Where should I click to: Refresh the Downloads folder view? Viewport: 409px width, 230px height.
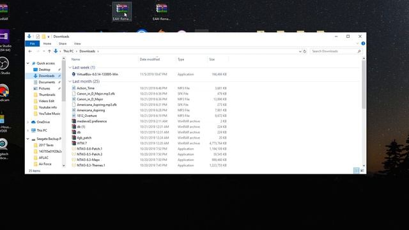click(x=304, y=51)
